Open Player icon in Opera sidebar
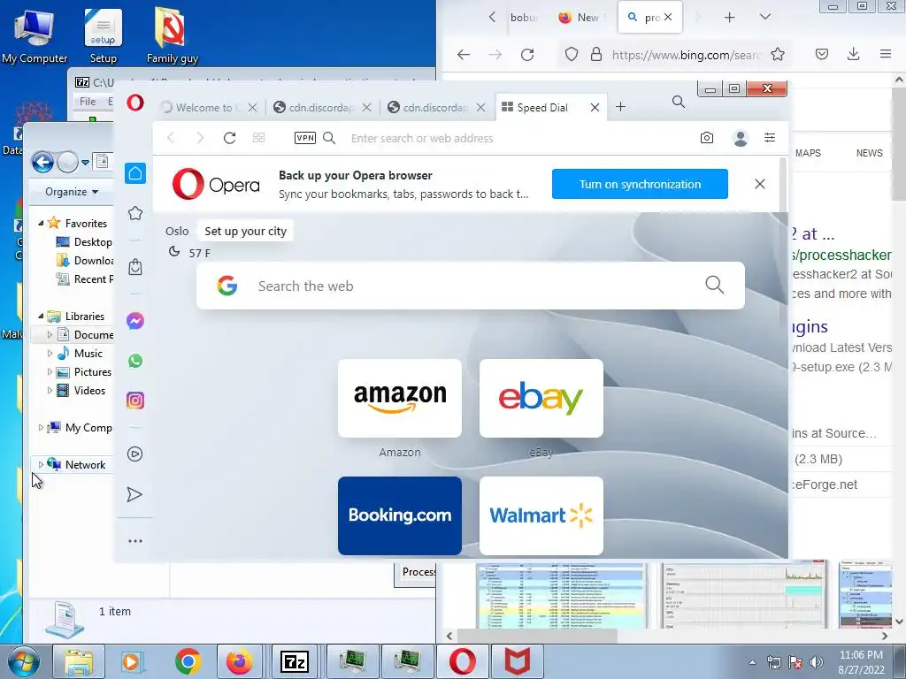Screen dimensions: 906x679 tap(134, 454)
